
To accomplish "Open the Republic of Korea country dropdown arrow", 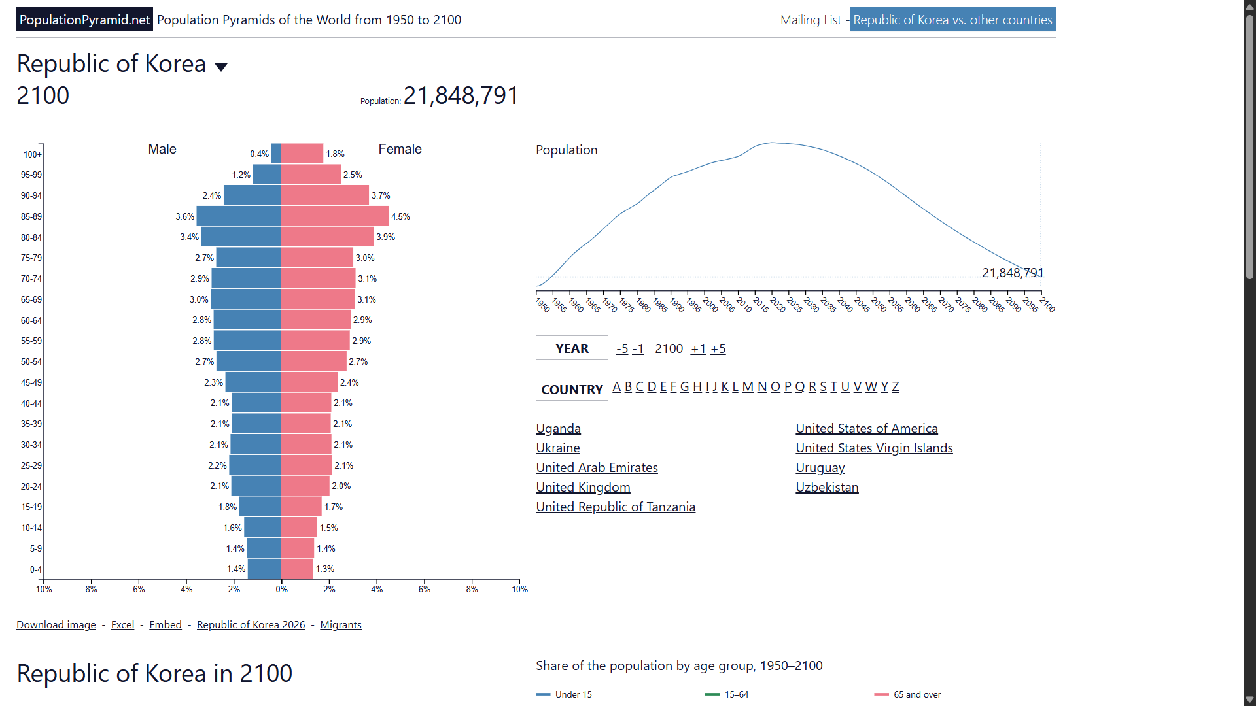I will (221, 67).
